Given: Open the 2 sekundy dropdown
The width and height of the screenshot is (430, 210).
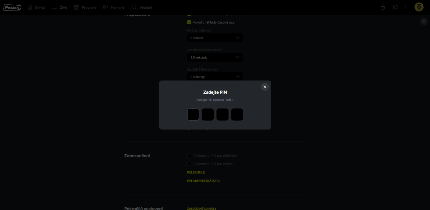Looking at the screenshot, I should pos(215,77).
